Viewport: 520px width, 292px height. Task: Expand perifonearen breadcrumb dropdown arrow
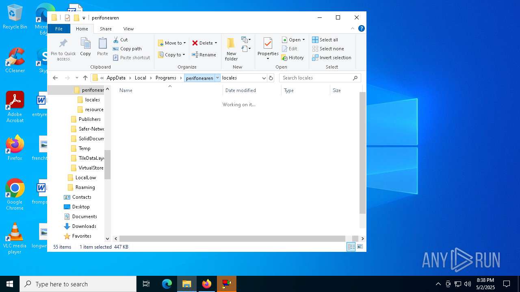tap(217, 78)
